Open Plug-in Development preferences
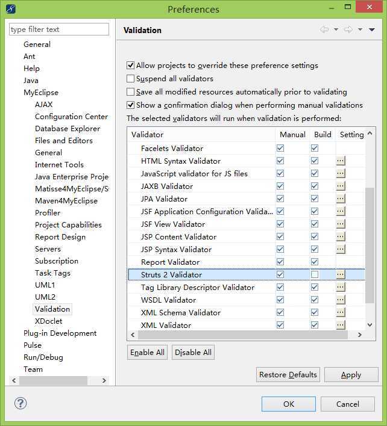This screenshot has width=387, height=426. coord(60,333)
